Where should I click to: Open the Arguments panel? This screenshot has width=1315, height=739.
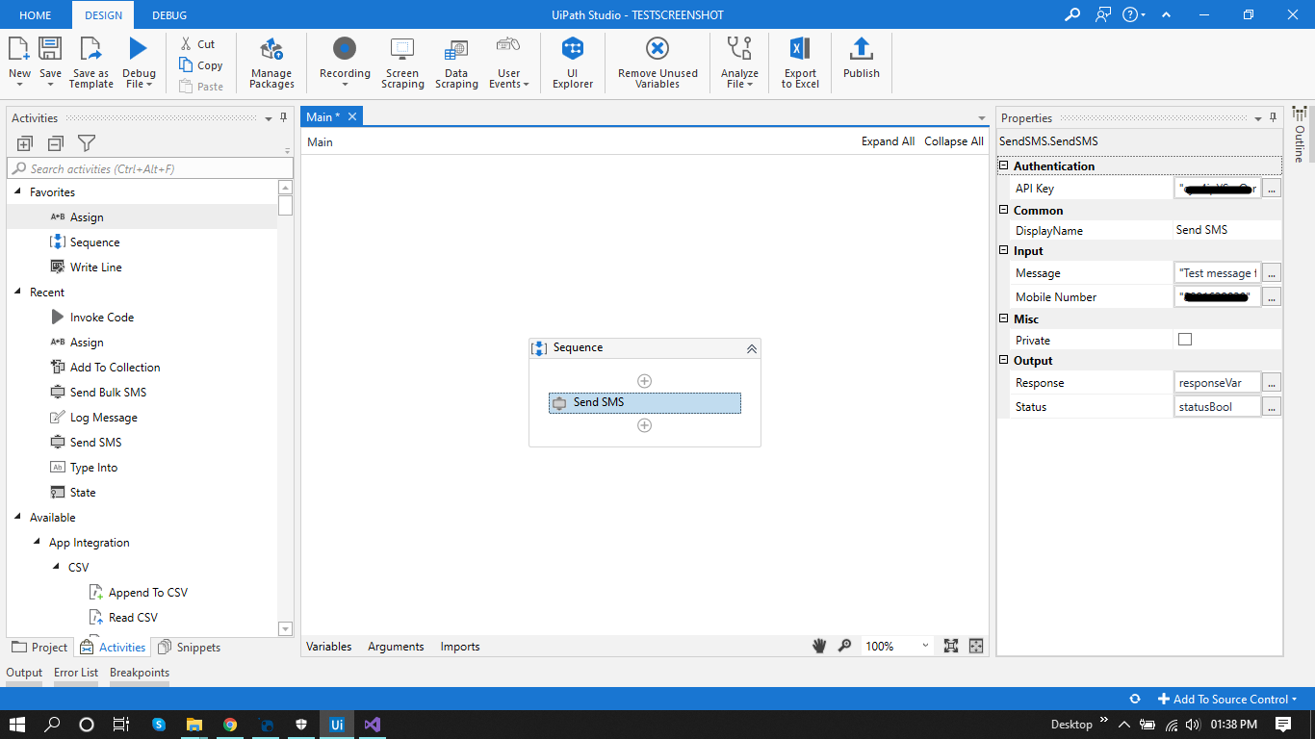point(396,647)
